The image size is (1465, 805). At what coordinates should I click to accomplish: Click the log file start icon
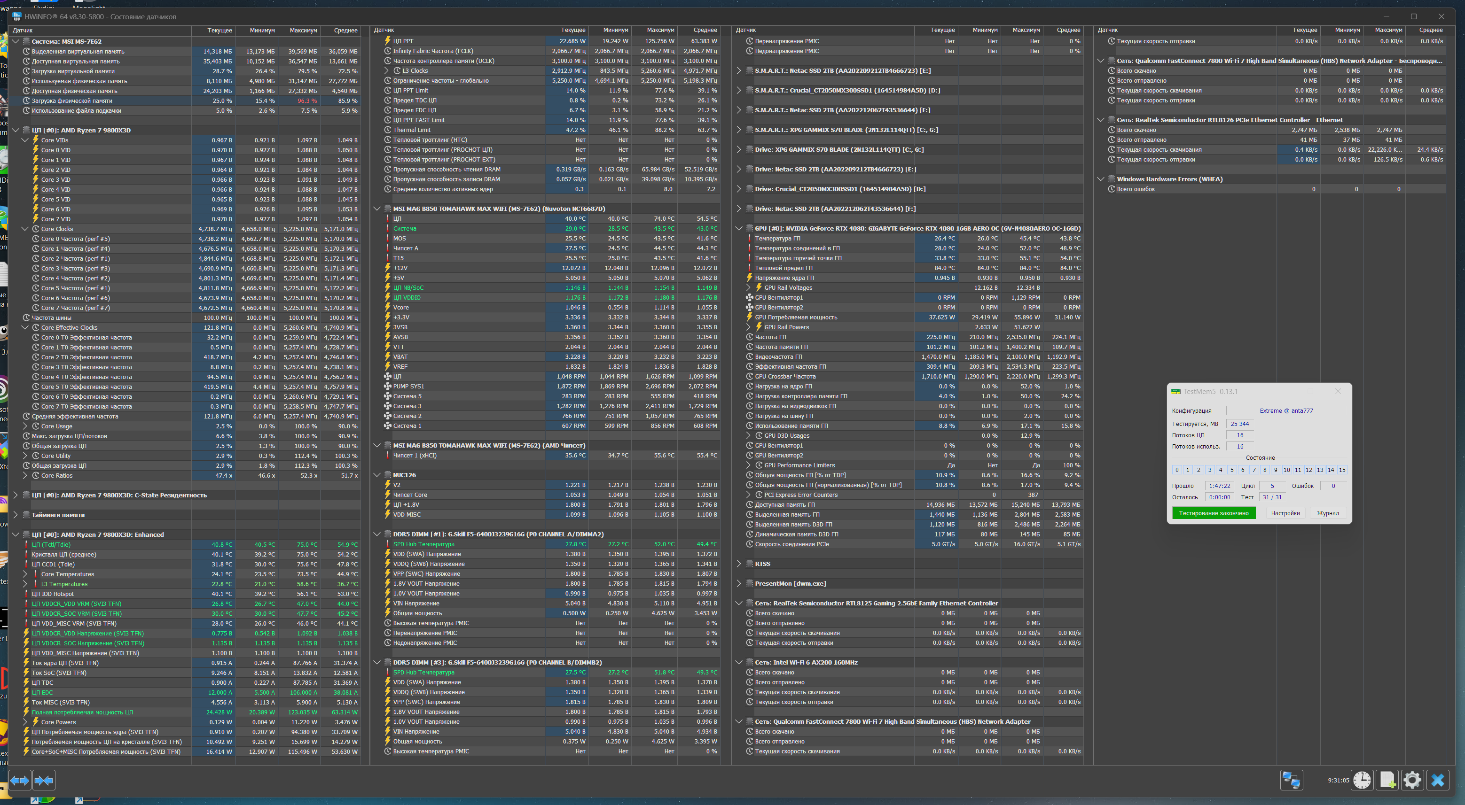click(x=1387, y=780)
